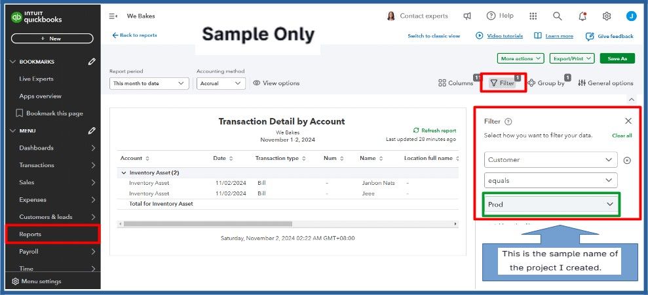Click the Filter help question icon
The image size is (648, 295).
[x=508, y=122]
